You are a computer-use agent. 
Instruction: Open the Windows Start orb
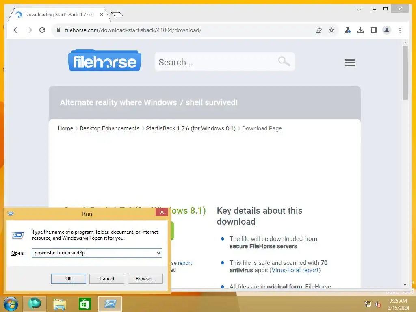point(11,304)
